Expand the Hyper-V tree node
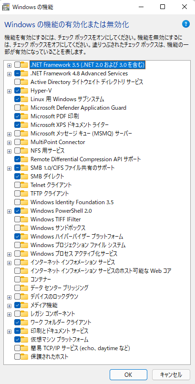This screenshot has height=384, width=195. [x=10, y=91]
